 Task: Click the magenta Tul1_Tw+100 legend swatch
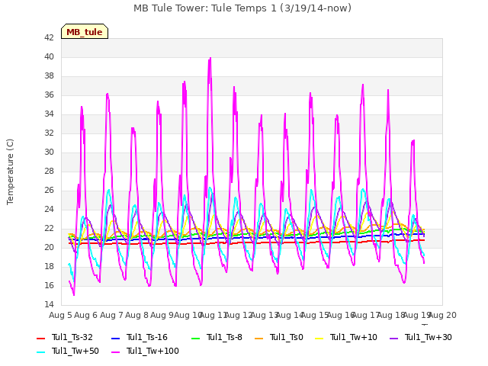click(x=115, y=352)
